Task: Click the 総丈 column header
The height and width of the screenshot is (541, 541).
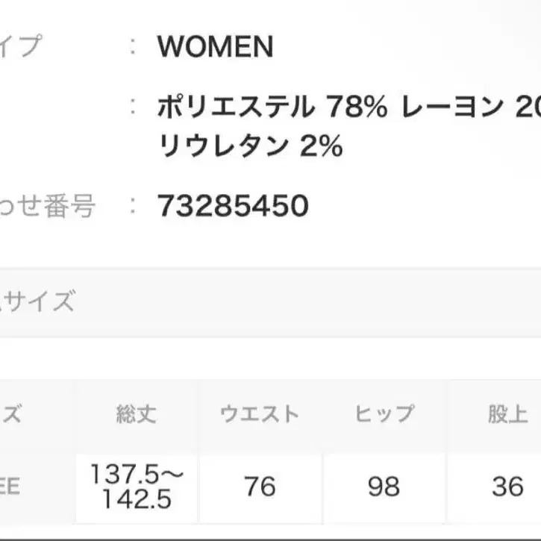Action: coord(136,415)
